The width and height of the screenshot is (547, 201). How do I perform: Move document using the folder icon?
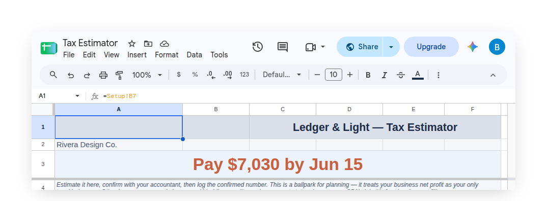tap(148, 44)
